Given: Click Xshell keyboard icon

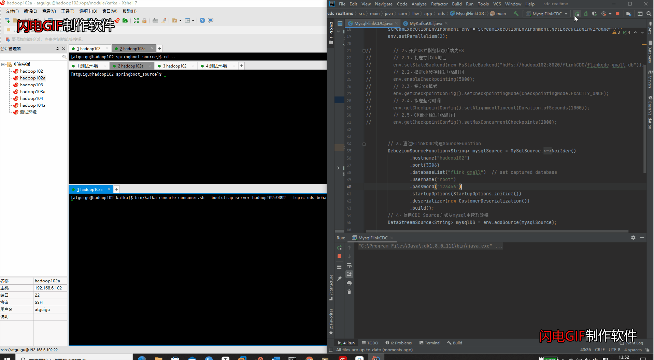Looking at the screenshot, I should coord(155,20).
